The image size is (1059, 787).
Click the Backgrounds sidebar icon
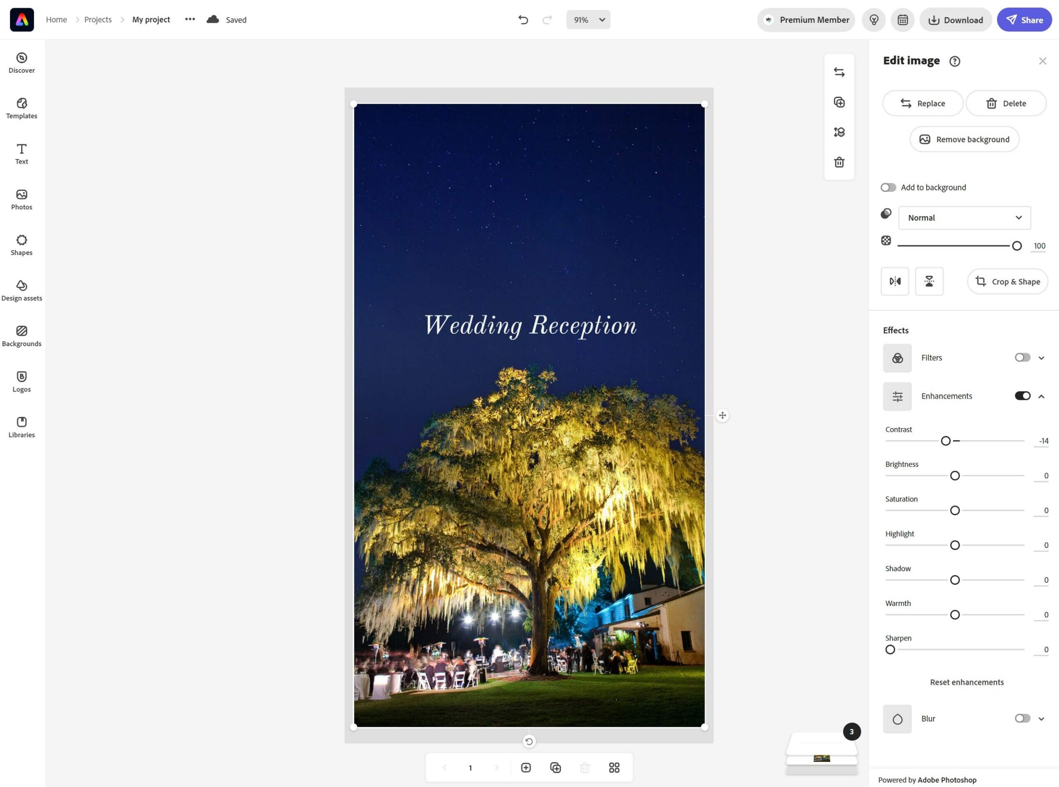(x=22, y=336)
